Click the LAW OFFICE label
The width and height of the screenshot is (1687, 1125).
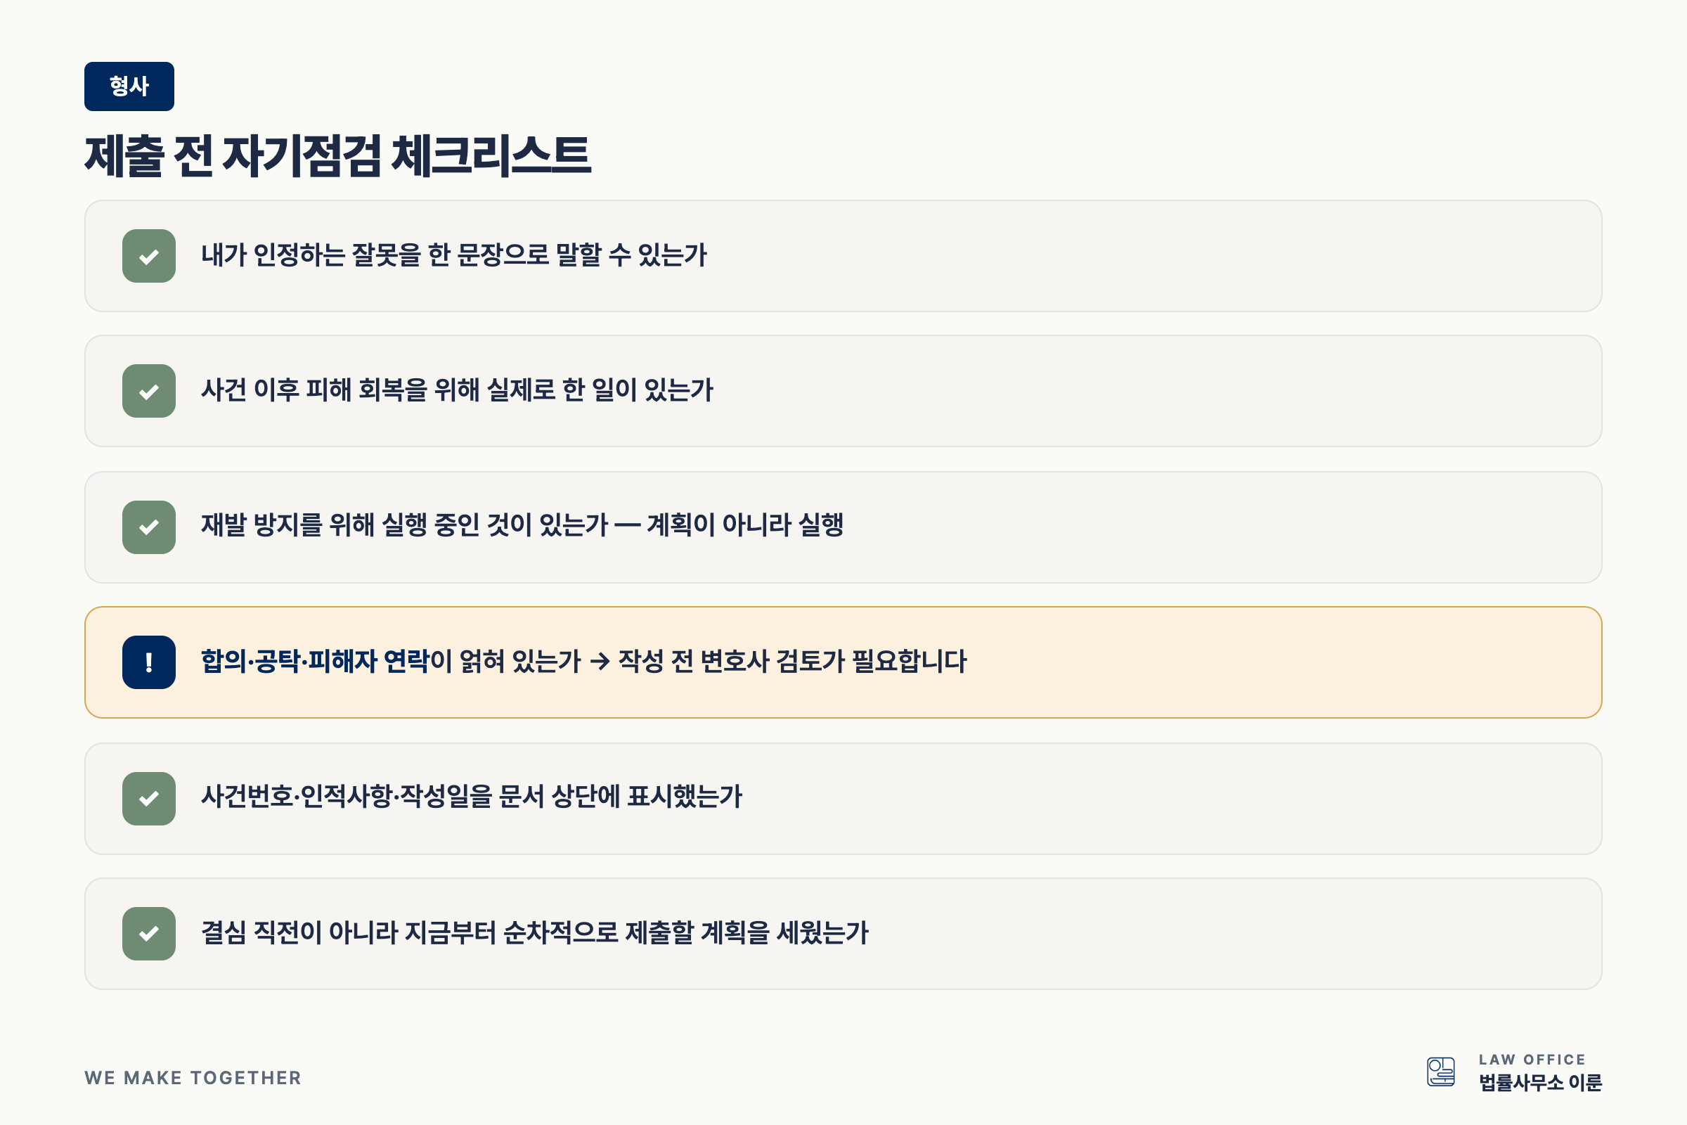[x=1532, y=1059]
